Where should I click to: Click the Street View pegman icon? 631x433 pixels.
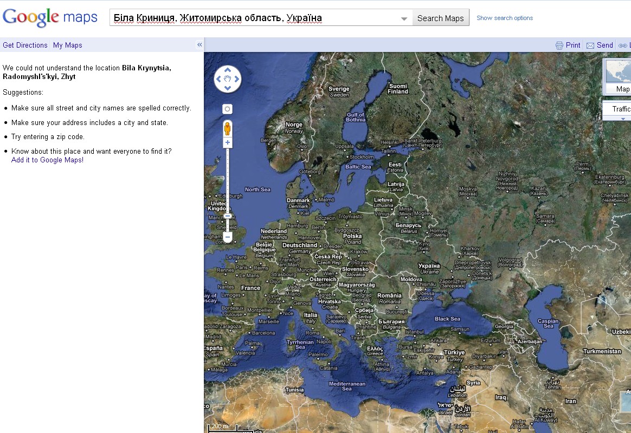click(227, 128)
